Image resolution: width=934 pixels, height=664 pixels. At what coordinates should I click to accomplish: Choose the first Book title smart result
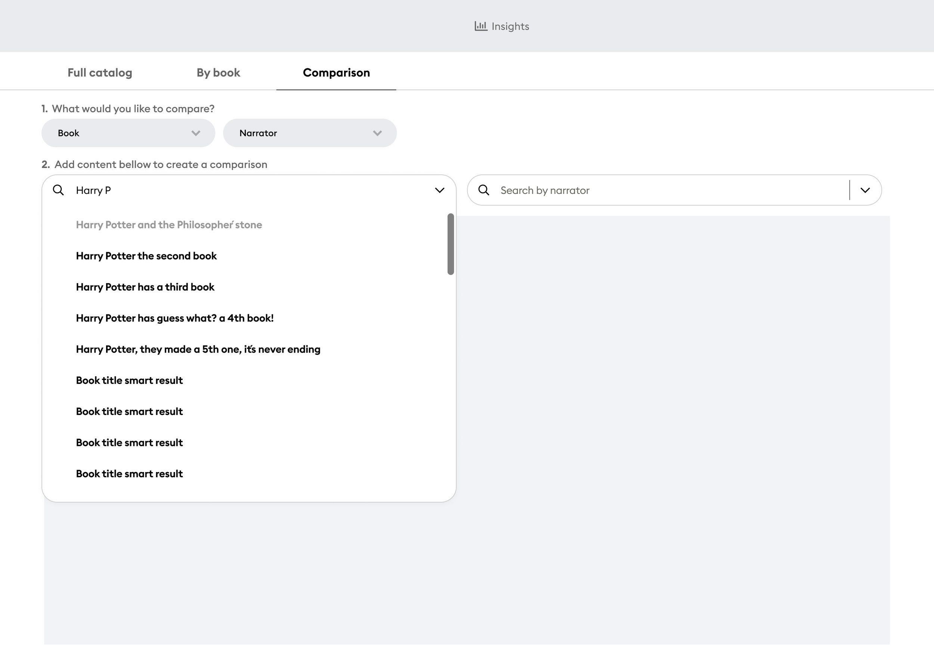(129, 380)
